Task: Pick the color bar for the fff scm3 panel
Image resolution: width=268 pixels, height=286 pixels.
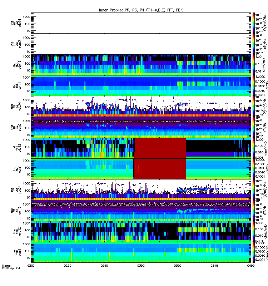Action: coord(254,211)
